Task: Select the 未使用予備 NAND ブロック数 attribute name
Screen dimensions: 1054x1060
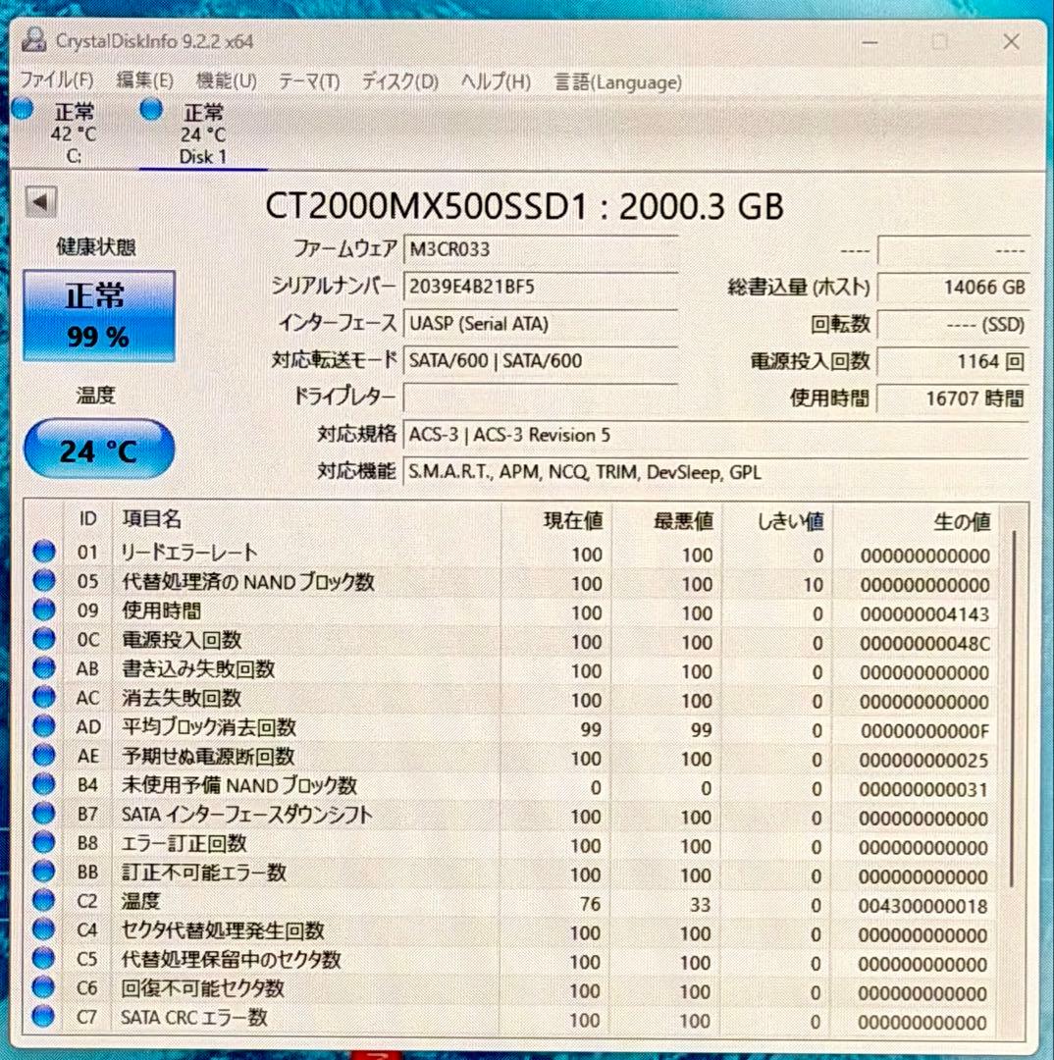Action: click(238, 785)
